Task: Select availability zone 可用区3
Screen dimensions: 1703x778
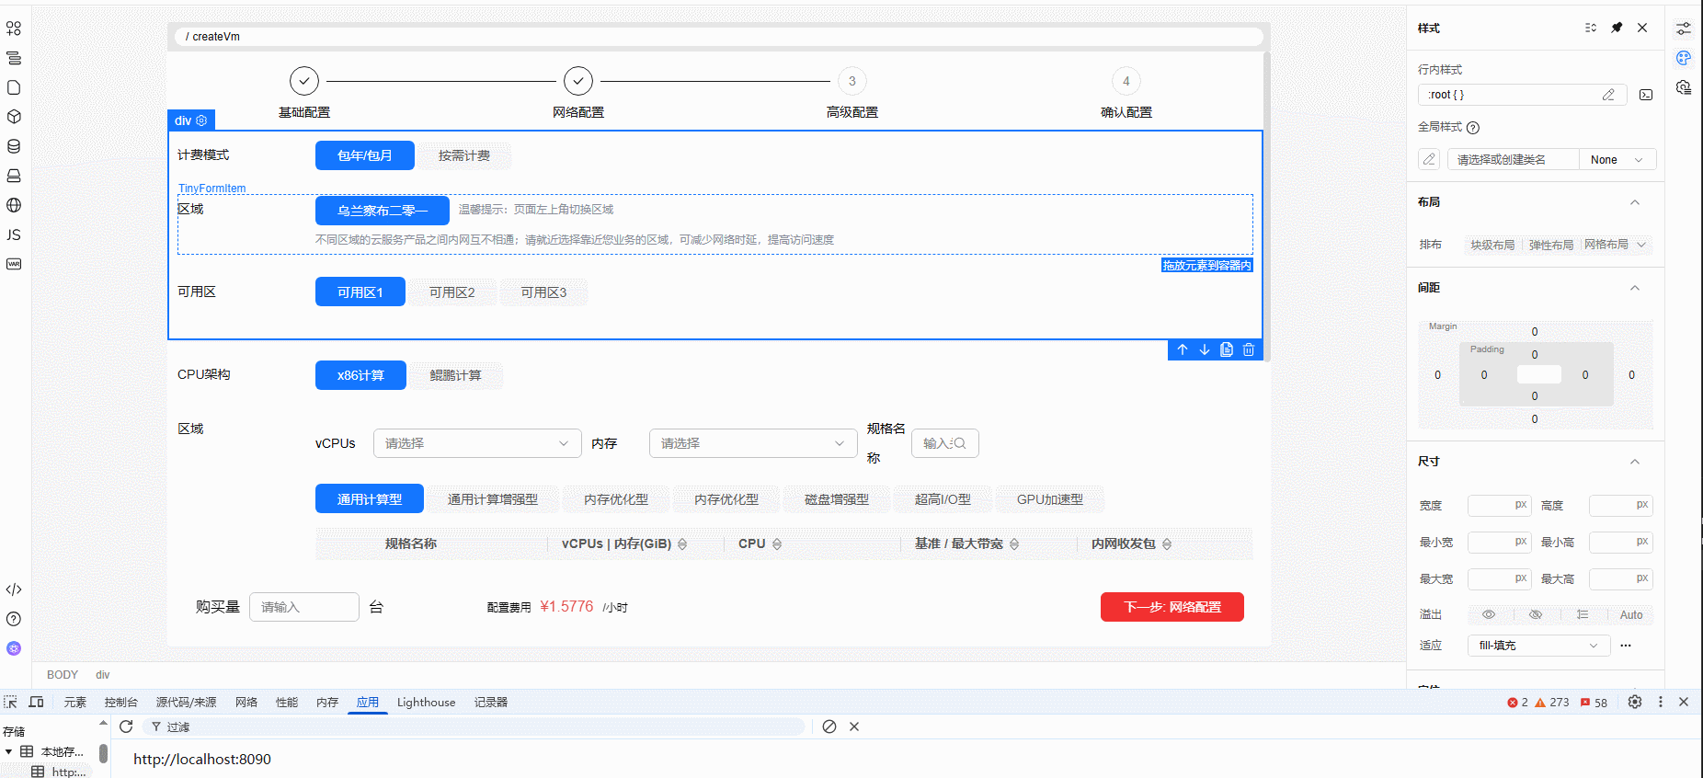Action: [x=544, y=292]
